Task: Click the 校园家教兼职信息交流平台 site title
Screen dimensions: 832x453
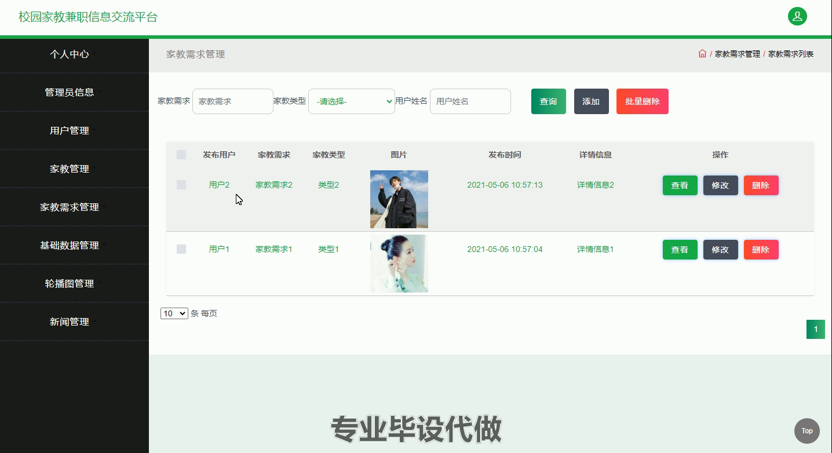Action: pyautogui.click(x=88, y=17)
